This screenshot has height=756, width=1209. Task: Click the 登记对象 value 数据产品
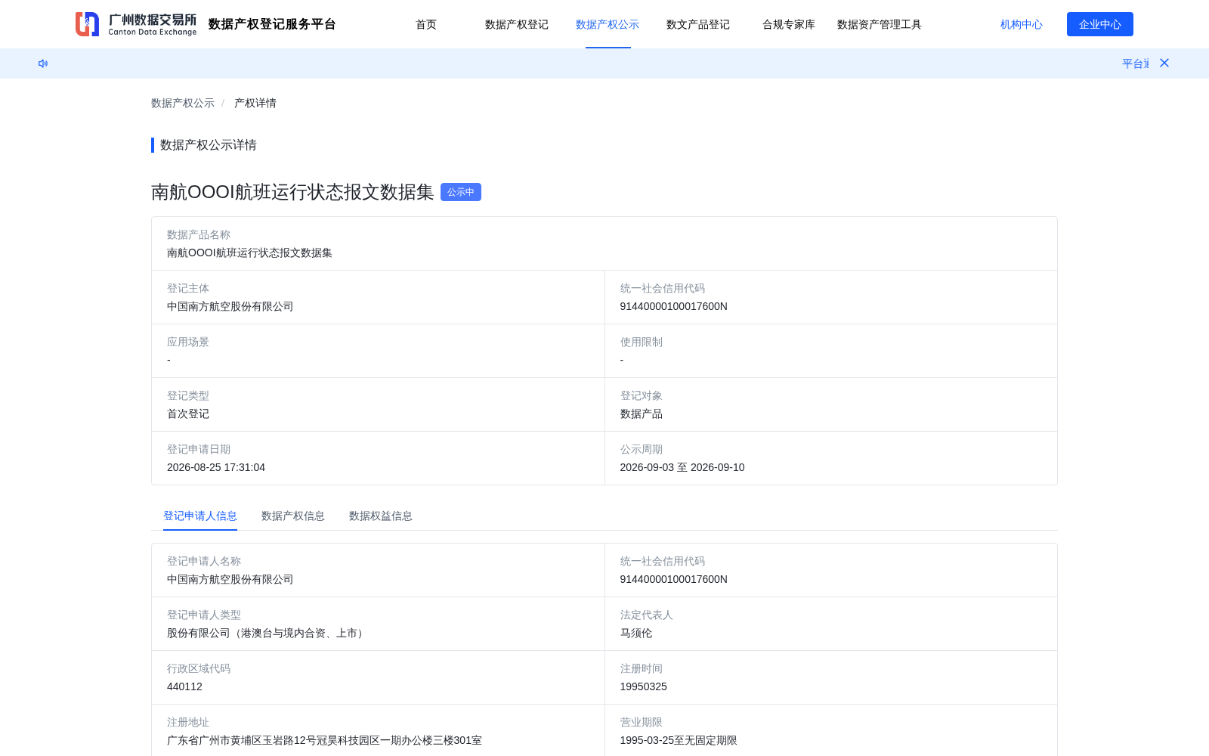coord(642,414)
